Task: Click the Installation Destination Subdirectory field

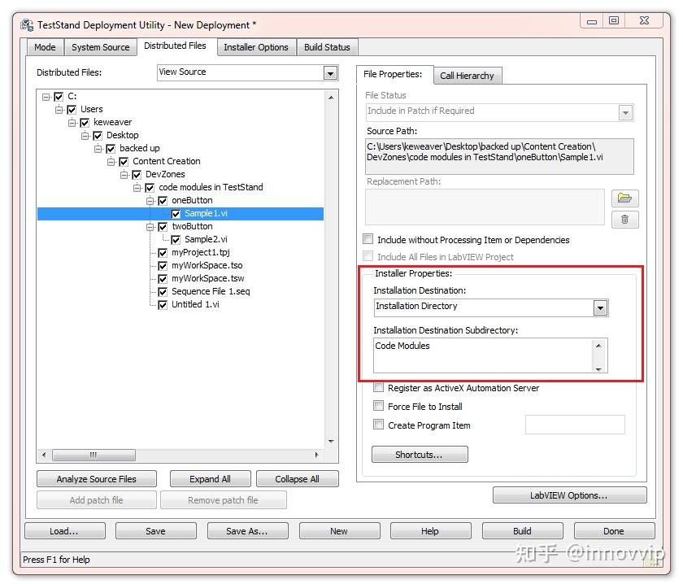Action: pyautogui.click(x=482, y=355)
